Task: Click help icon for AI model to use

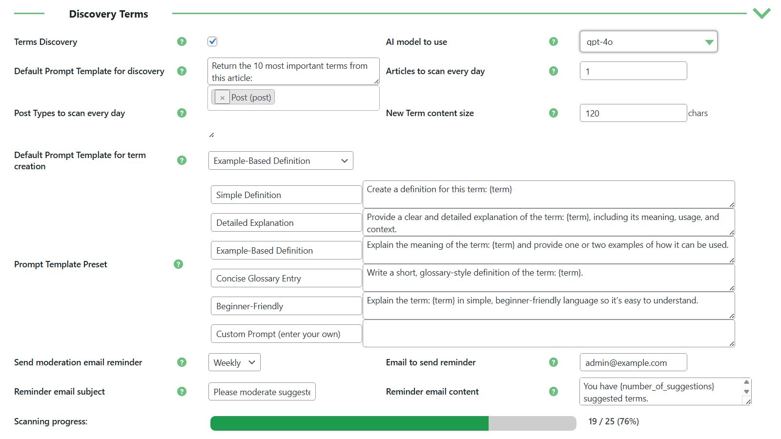Action: (x=553, y=41)
